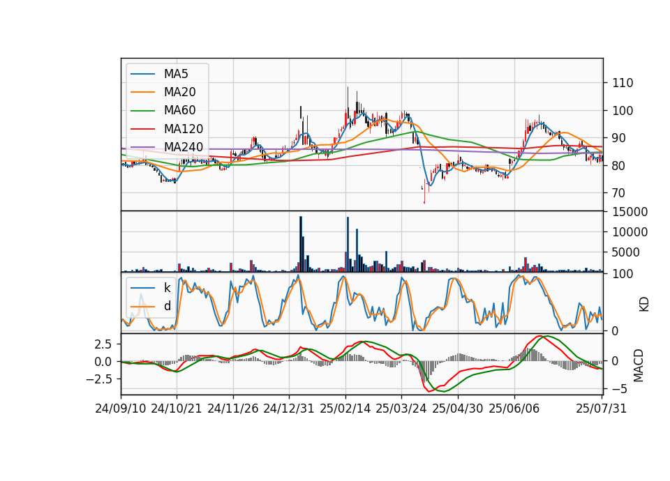Click the MA5 legend label

pyautogui.click(x=176, y=74)
